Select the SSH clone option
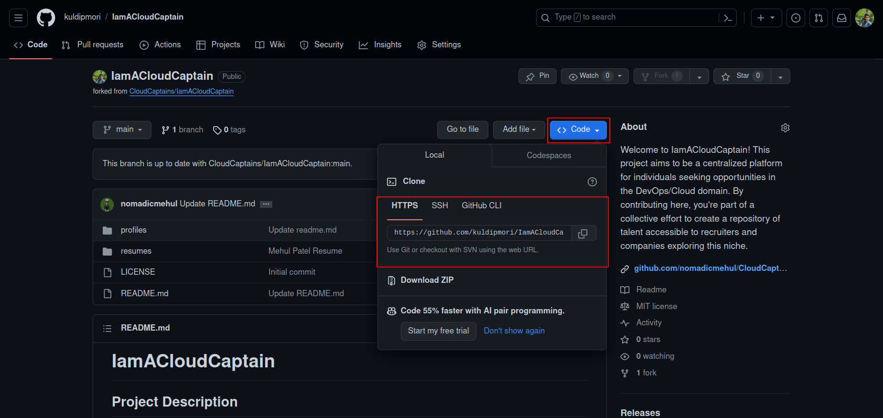The image size is (883, 418). click(x=440, y=206)
